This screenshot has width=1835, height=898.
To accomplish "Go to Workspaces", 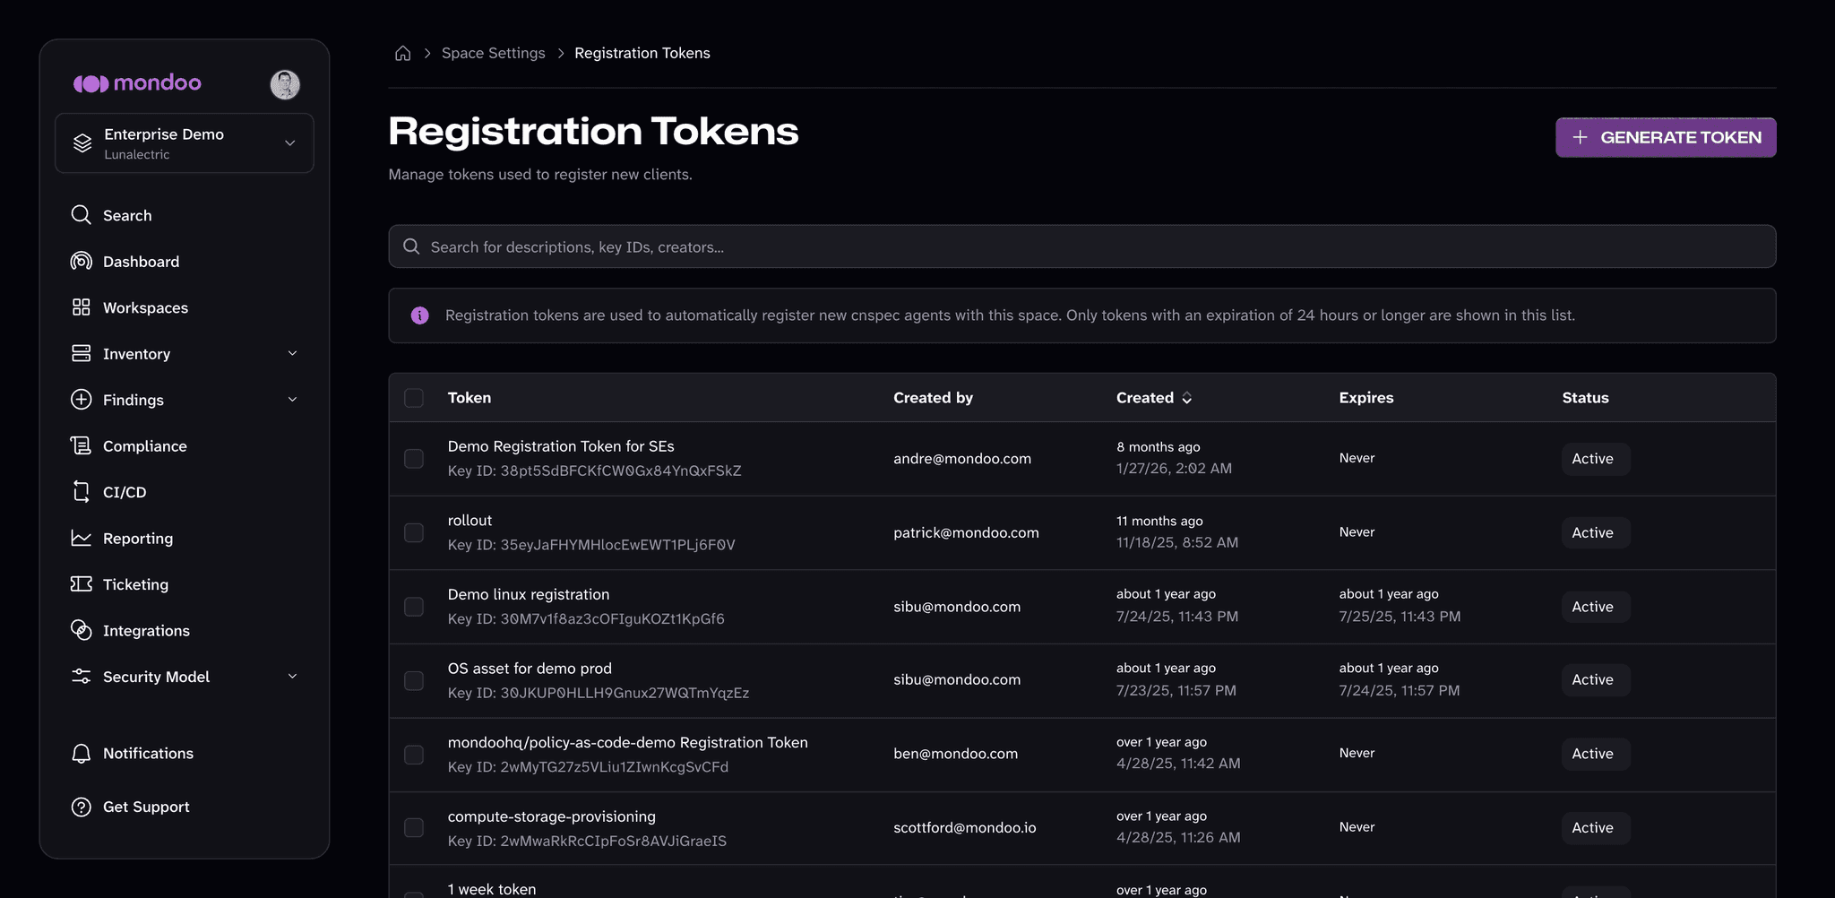I will click(x=145, y=307).
